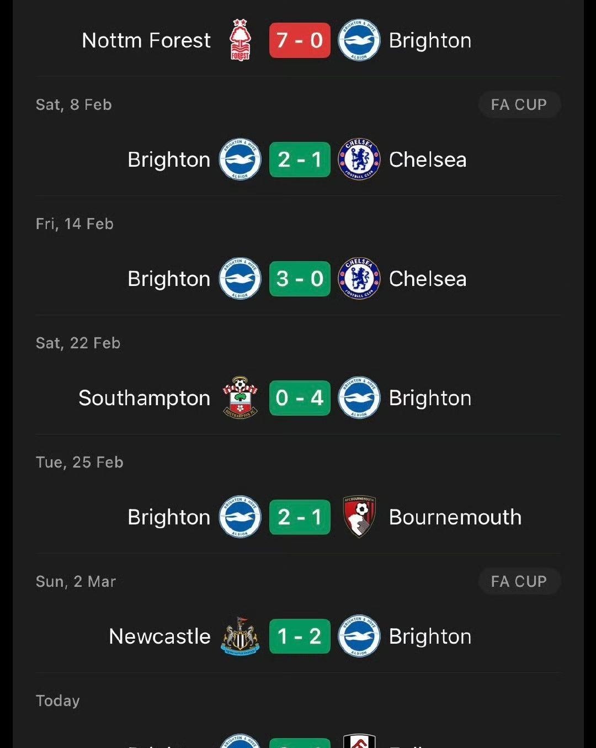Image resolution: width=596 pixels, height=748 pixels.
Task: Open the Bournemouth club crest
Action: (x=359, y=517)
